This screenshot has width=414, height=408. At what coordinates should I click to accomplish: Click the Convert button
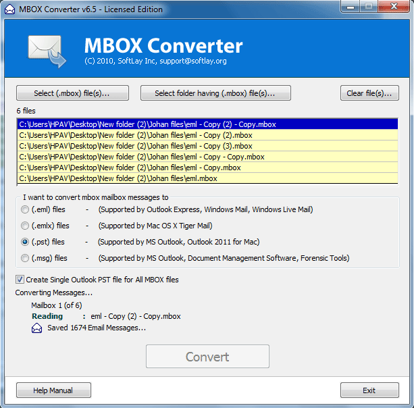[x=207, y=357]
